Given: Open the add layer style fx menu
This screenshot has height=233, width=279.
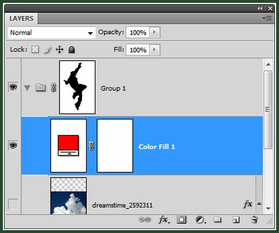Looking at the screenshot, I should (x=164, y=220).
